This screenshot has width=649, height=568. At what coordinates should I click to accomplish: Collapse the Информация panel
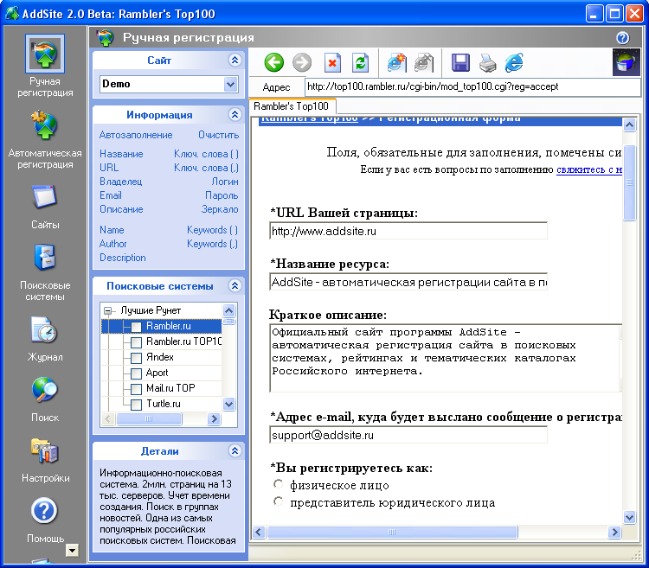(235, 114)
